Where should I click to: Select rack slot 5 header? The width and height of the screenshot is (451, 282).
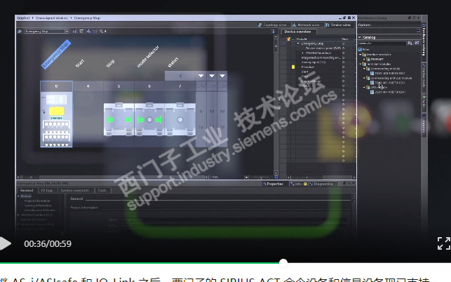coord(119,86)
